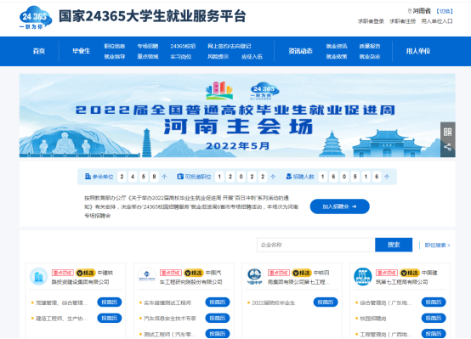Focus the 企业名称 search input field
471x339 pixels.
(316, 245)
